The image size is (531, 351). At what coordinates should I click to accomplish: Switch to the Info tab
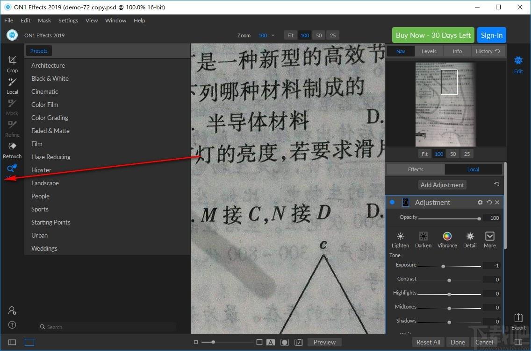(457, 51)
